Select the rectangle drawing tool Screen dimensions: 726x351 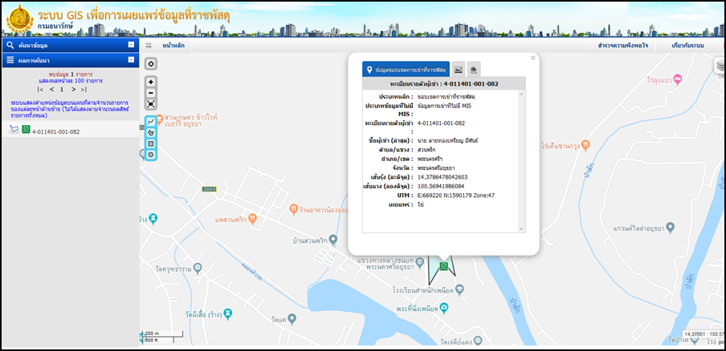pos(151,143)
